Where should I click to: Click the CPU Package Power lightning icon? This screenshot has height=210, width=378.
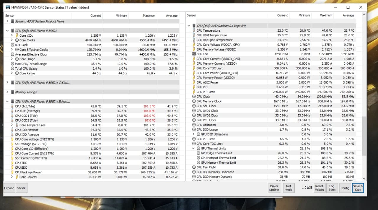pyautogui.click(x=12, y=172)
